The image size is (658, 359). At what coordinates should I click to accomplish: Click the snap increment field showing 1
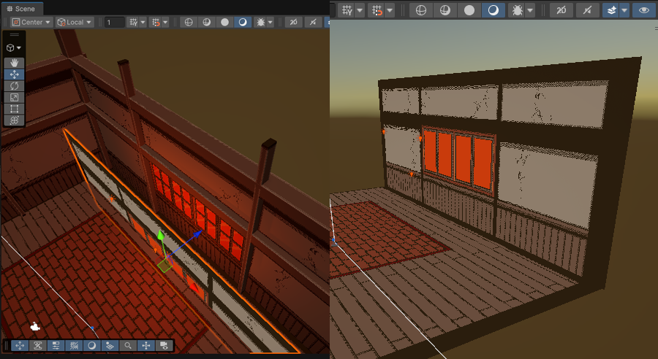pos(114,23)
